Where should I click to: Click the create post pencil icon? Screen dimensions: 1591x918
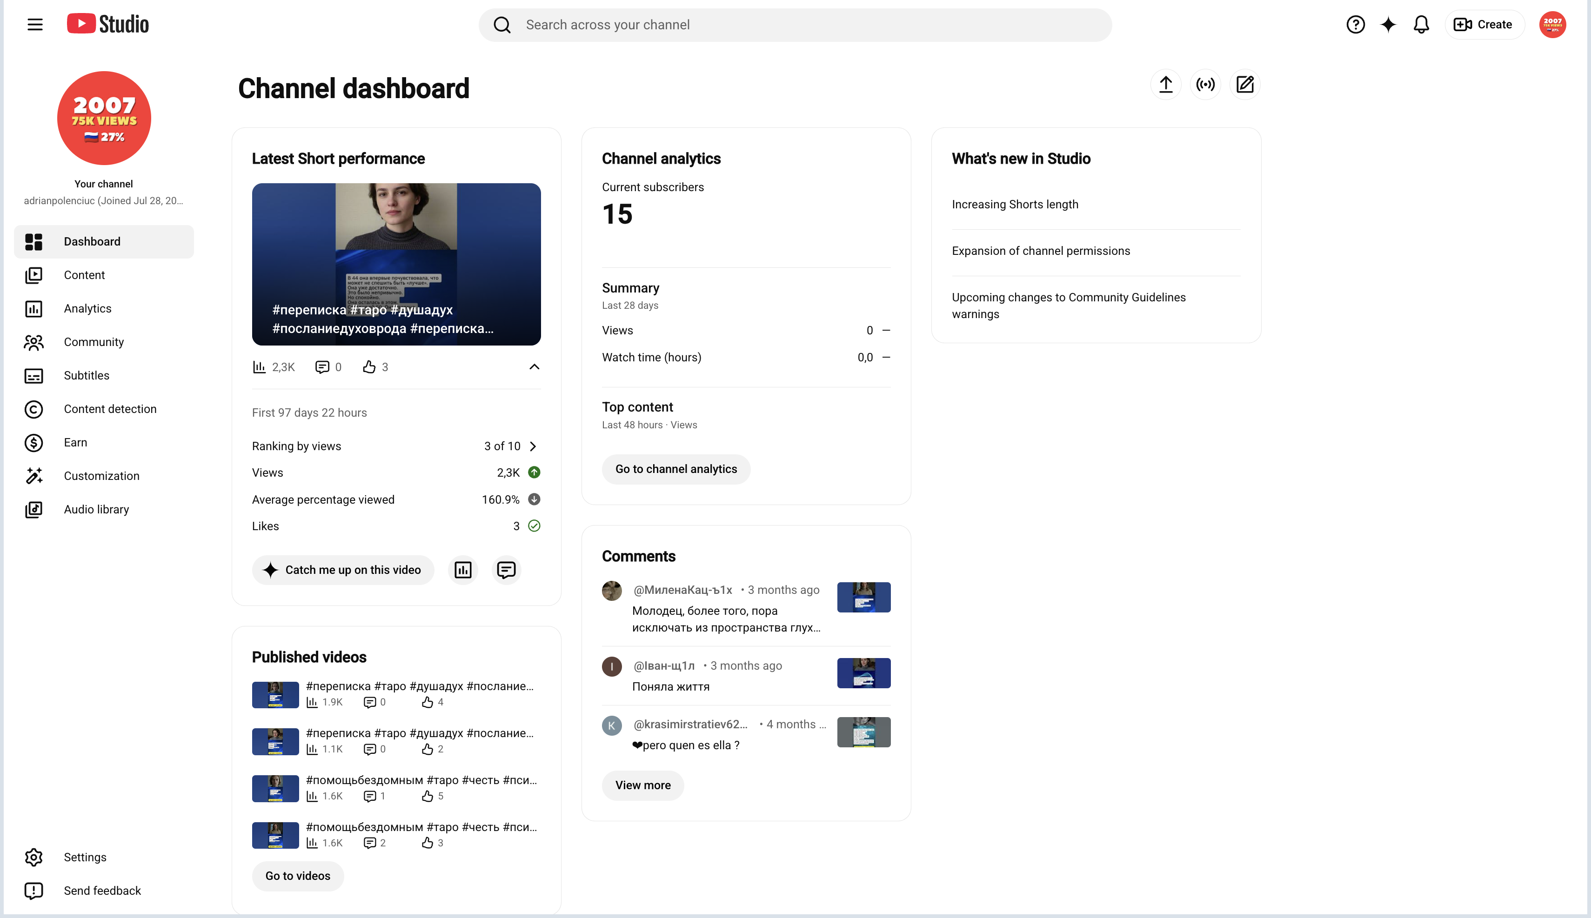point(1245,85)
